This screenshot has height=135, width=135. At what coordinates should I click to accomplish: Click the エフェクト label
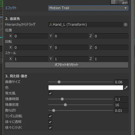point(11,8)
